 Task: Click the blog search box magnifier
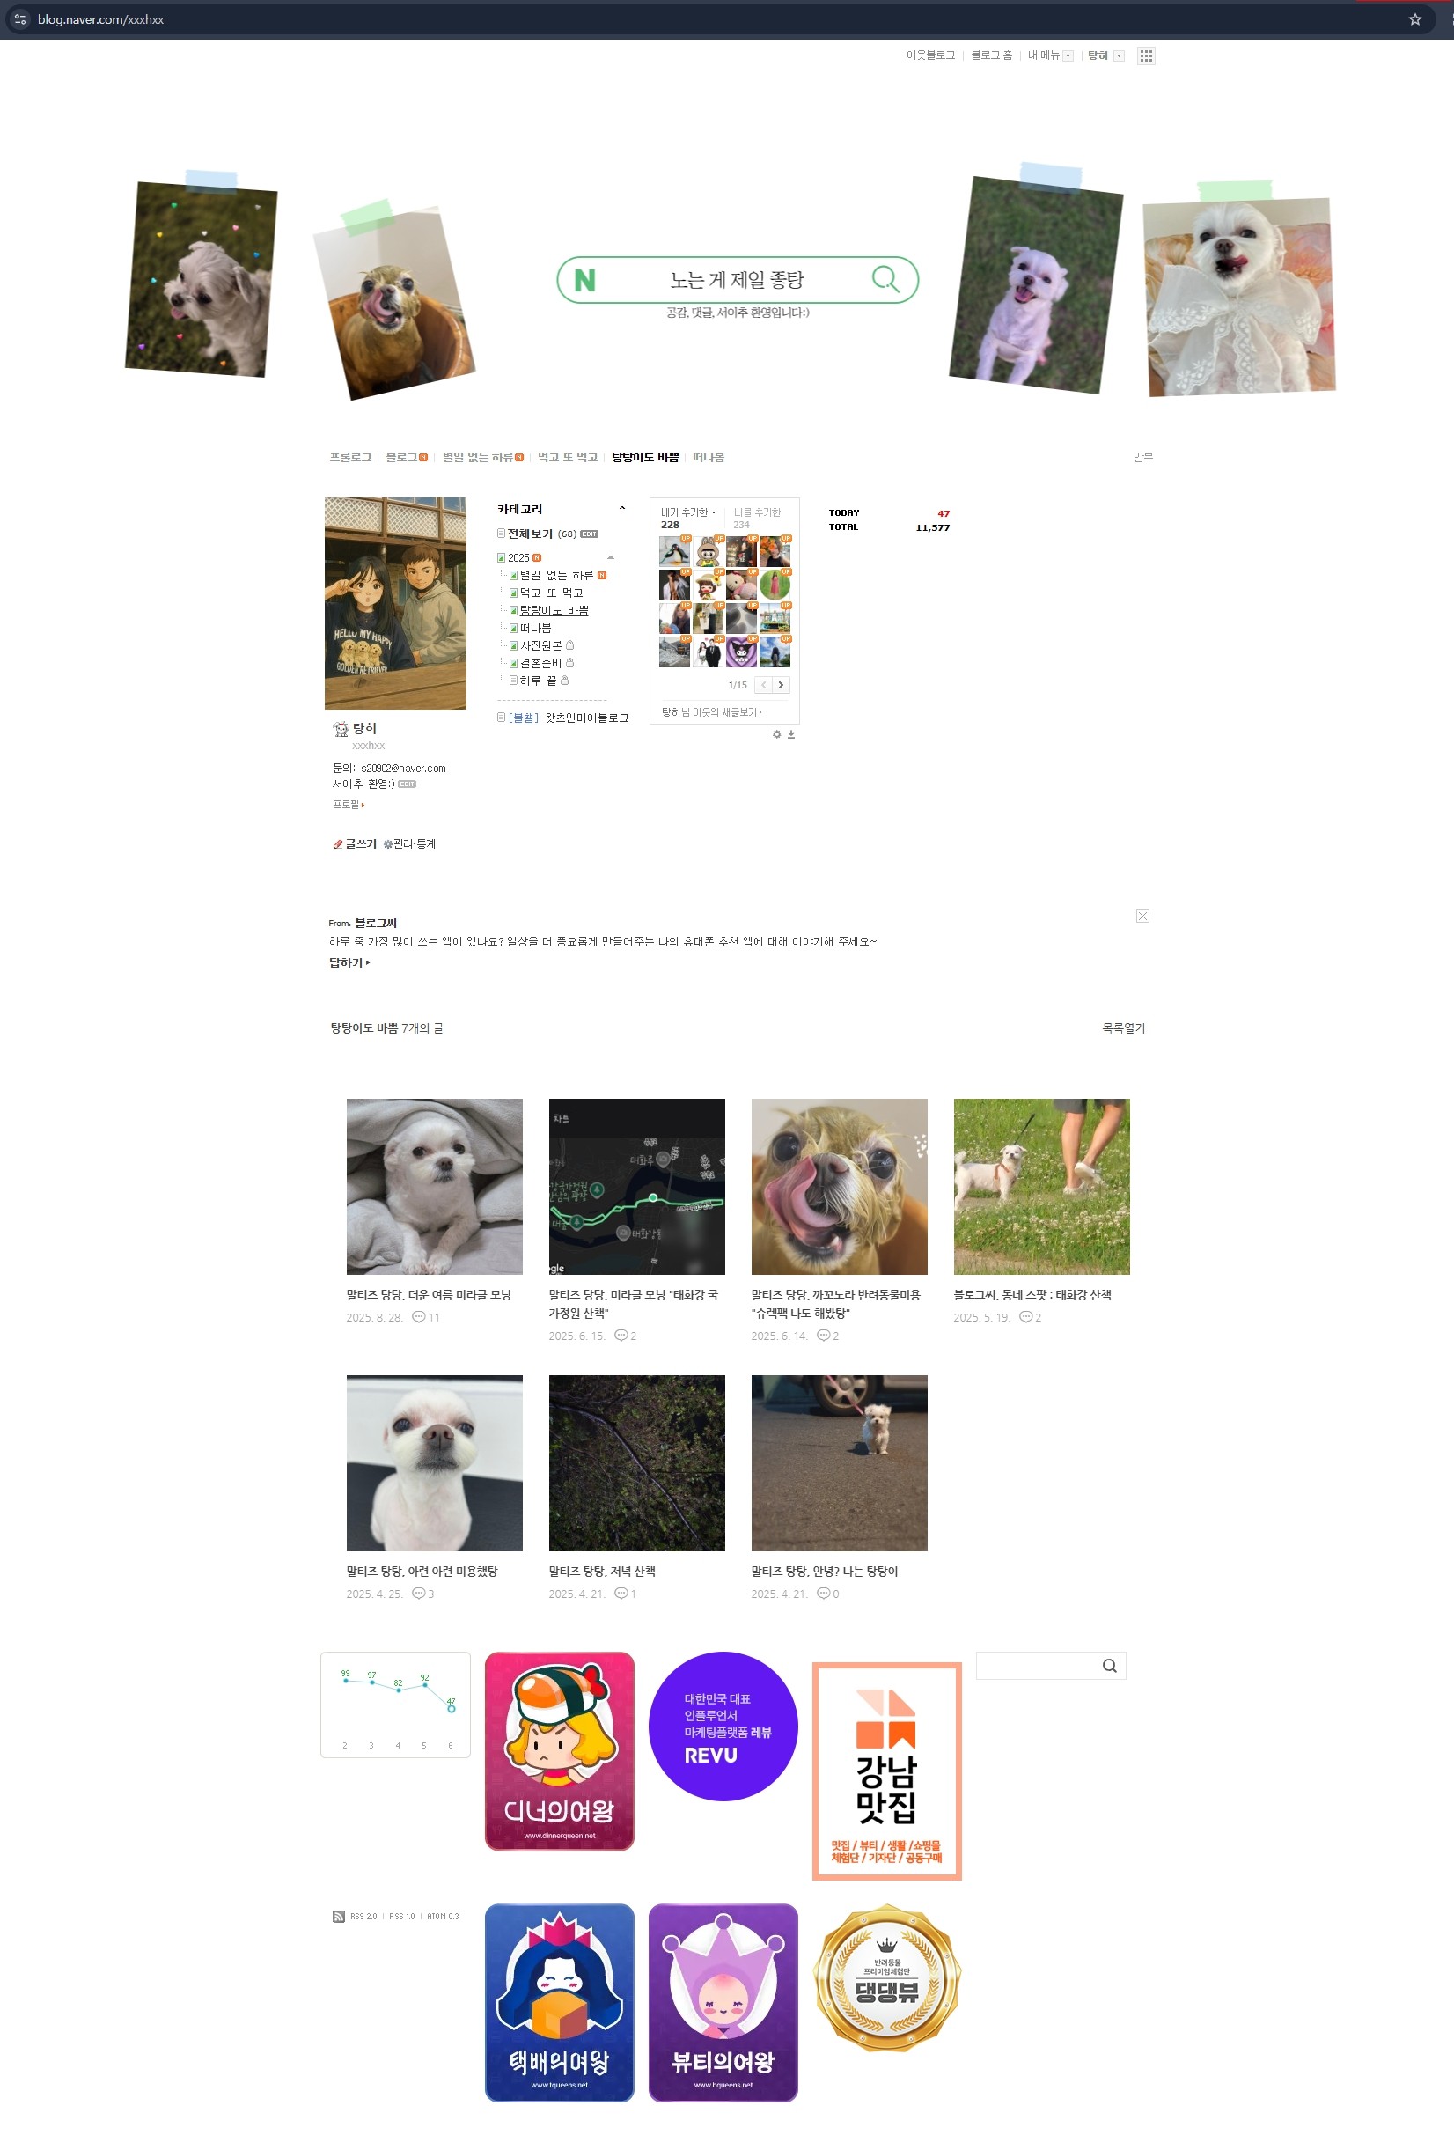(x=1109, y=1666)
